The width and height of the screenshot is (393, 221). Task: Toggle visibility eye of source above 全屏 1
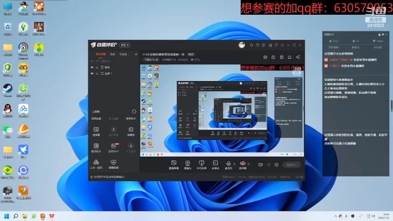pos(92,67)
